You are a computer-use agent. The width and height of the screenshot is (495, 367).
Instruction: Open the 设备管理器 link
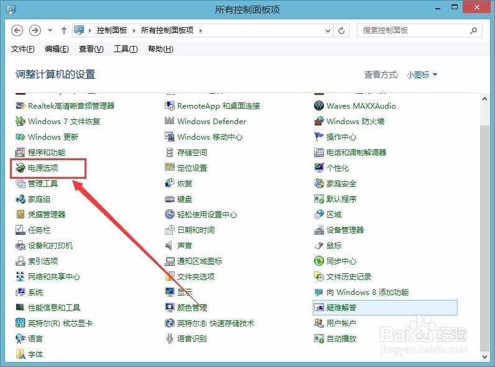pyautogui.click(x=345, y=230)
